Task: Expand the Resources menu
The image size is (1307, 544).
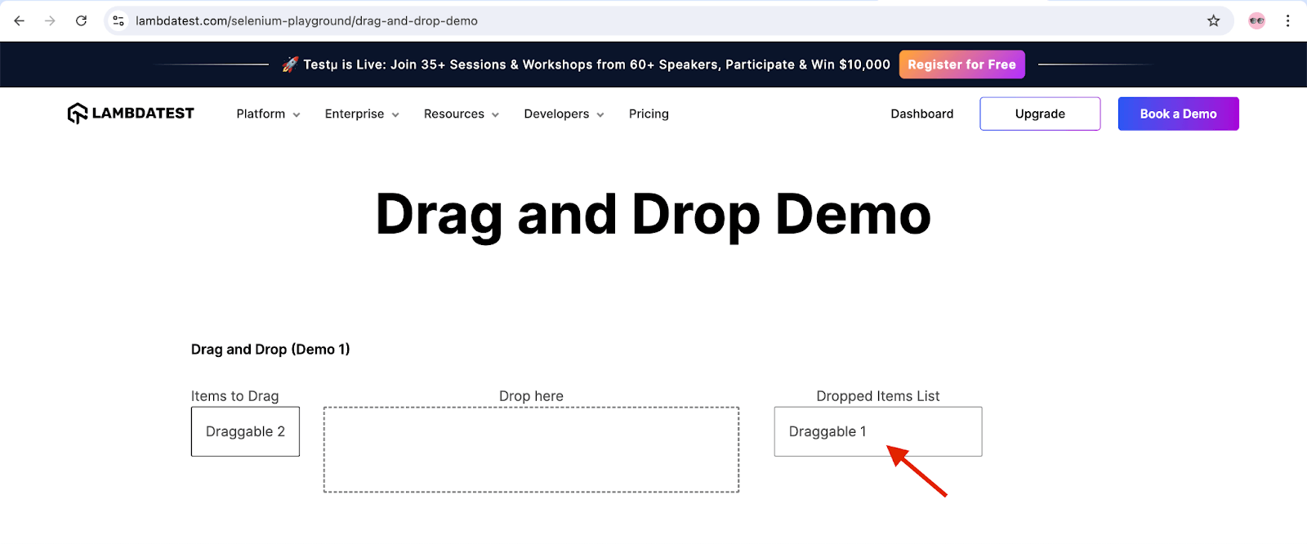Action: pyautogui.click(x=461, y=114)
